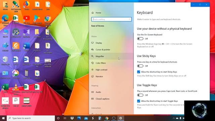Open Word desktop shortcut

27,47
